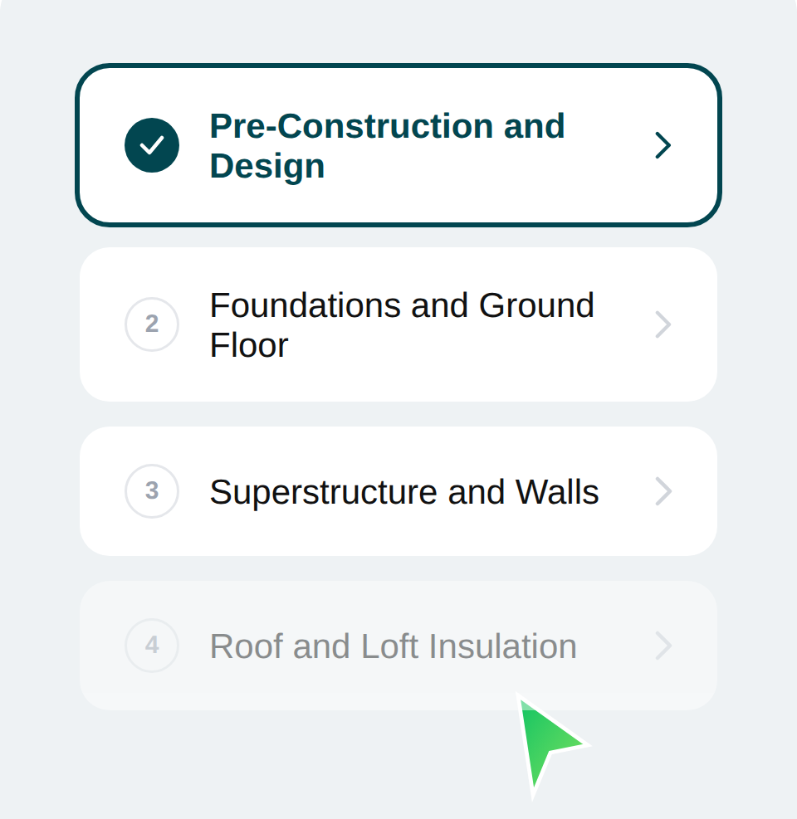
Task: Expand Pre-Construction and Design with its chevron
Action: pos(663,145)
